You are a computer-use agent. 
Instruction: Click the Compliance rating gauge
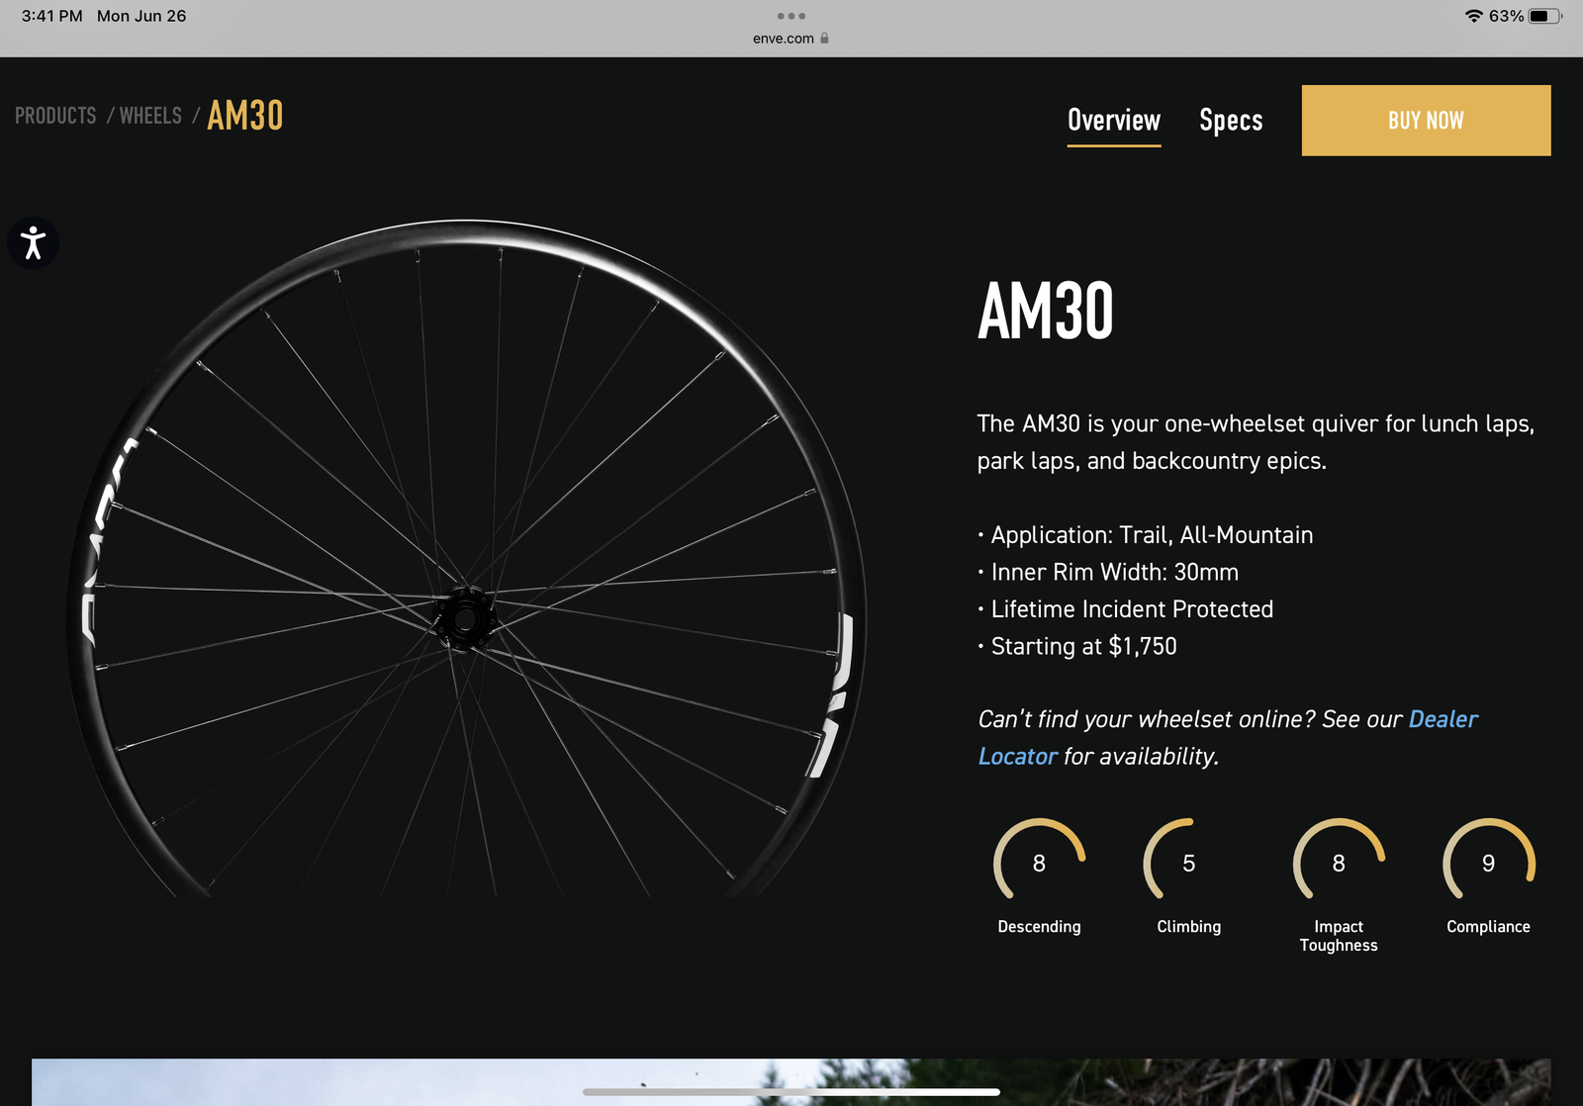[1488, 859]
